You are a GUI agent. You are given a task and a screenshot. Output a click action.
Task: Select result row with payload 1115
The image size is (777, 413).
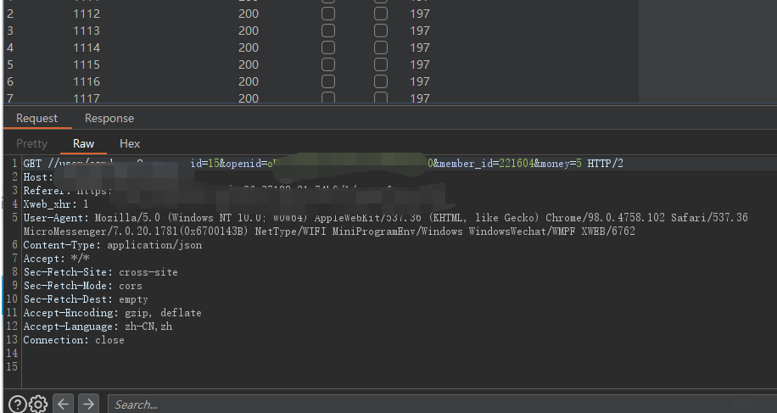(x=87, y=64)
